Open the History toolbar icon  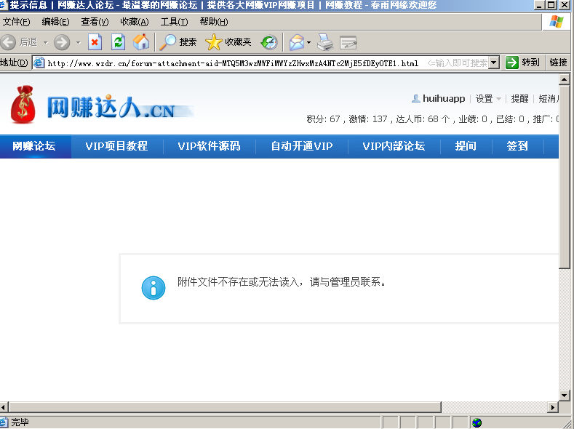(x=269, y=42)
